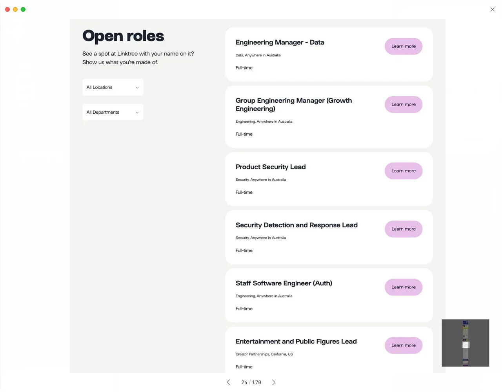Click the 24 / 170 page counter
This screenshot has height=392, width=502.
click(251, 382)
